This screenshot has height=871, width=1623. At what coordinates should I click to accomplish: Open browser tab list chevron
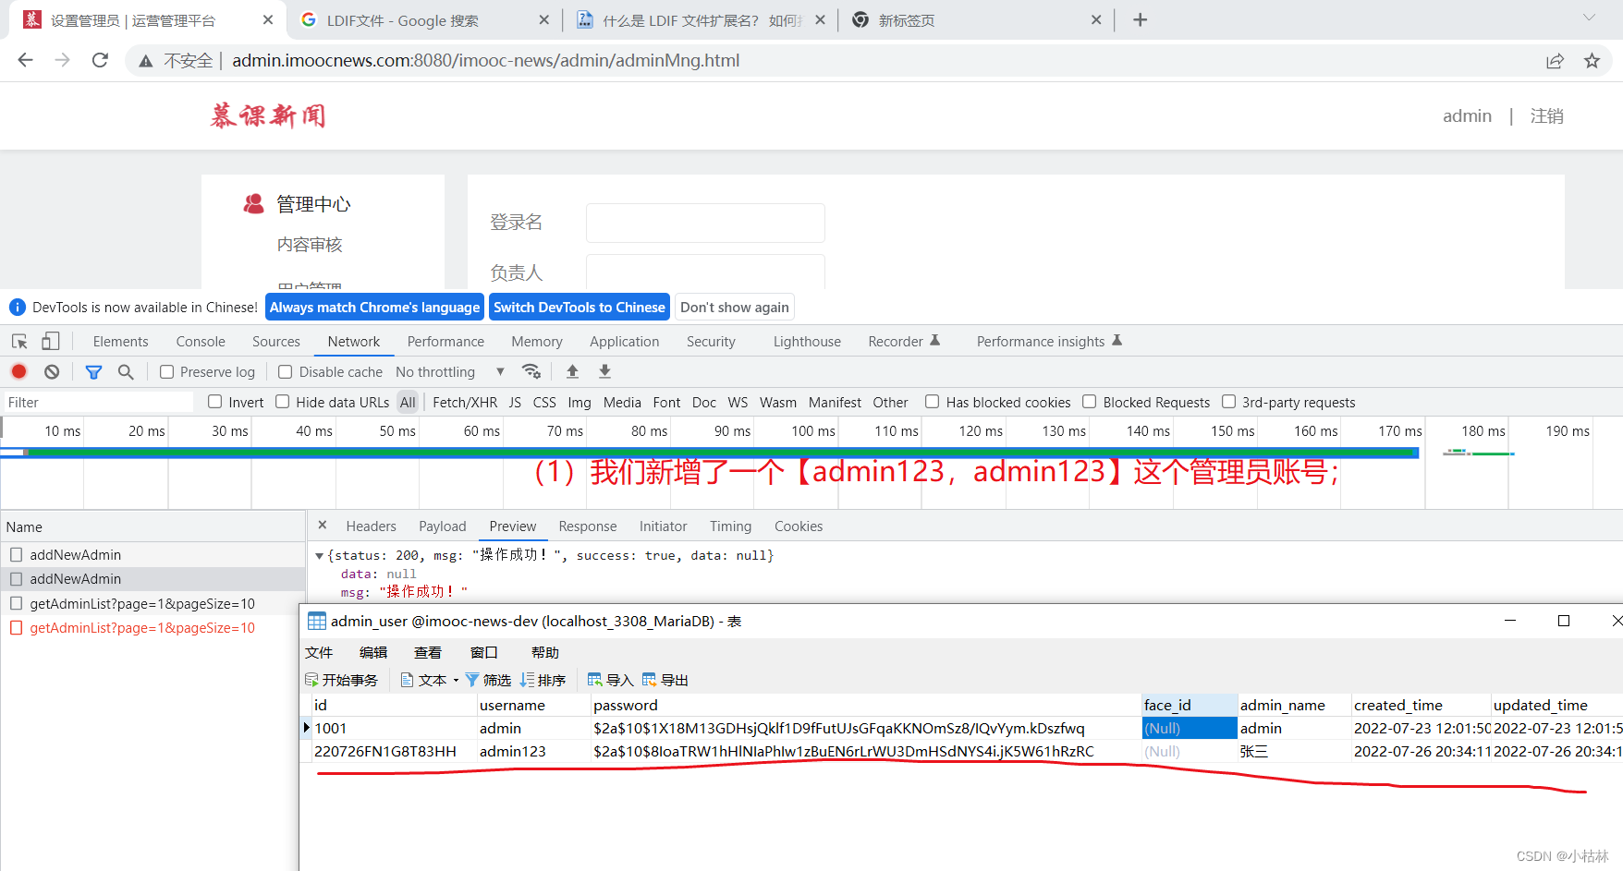(1589, 18)
